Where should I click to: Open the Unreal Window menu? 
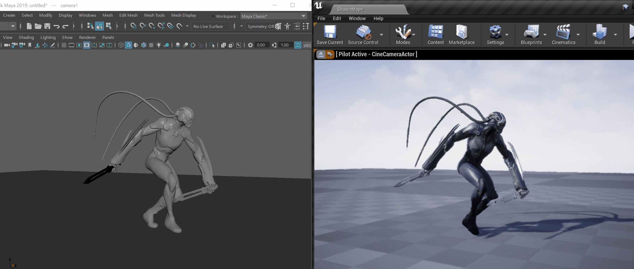coord(357,19)
